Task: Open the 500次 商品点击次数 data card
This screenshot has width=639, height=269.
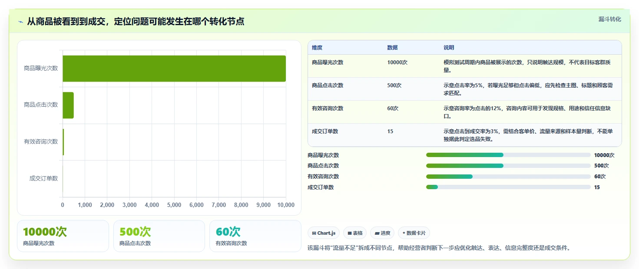Action: (x=159, y=236)
